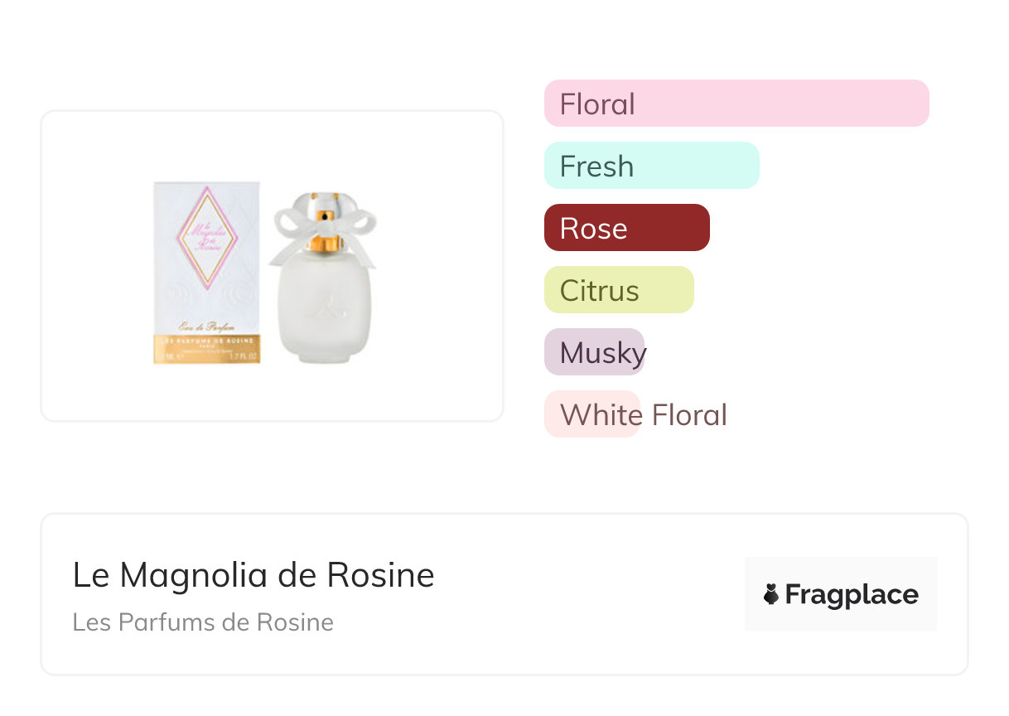Click the embossed emblem on the bottle body
Image resolution: width=1009 pixels, height=716 pixels.
point(321,312)
